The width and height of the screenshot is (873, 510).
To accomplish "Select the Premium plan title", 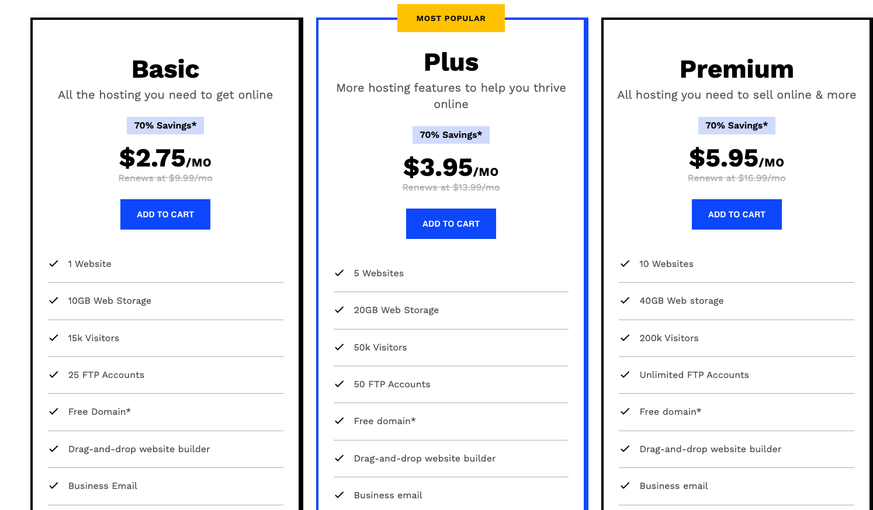I will point(736,69).
